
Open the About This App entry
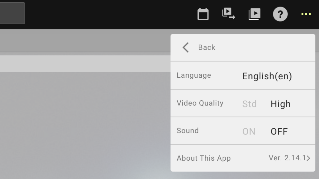(203, 158)
